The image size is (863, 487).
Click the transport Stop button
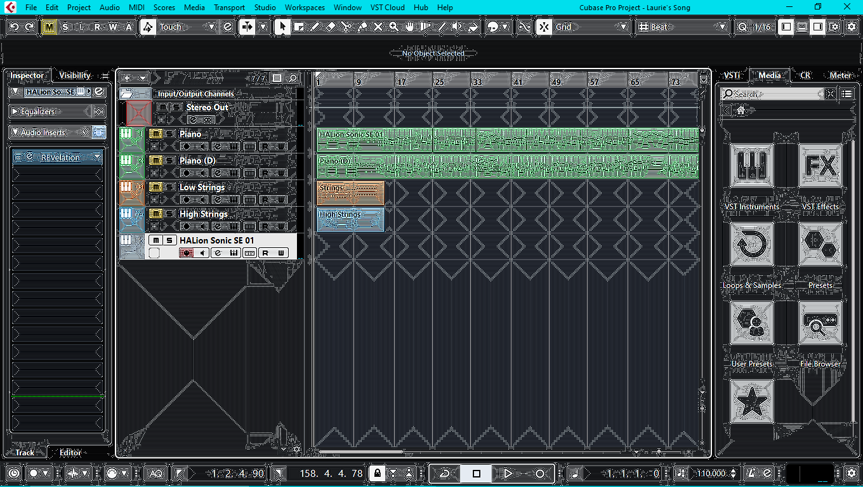477,473
